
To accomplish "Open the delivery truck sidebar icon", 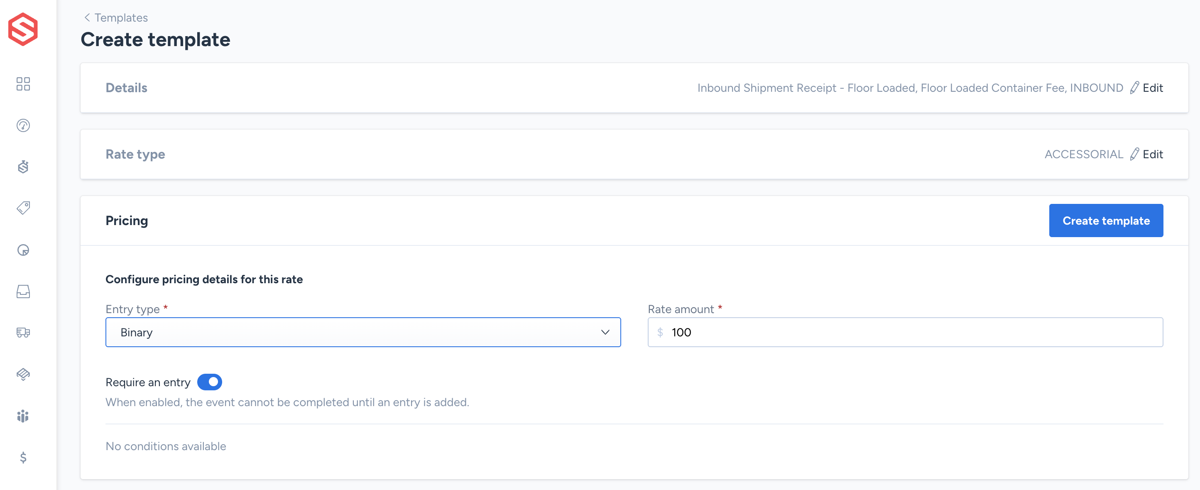I will pyautogui.click(x=23, y=333).
